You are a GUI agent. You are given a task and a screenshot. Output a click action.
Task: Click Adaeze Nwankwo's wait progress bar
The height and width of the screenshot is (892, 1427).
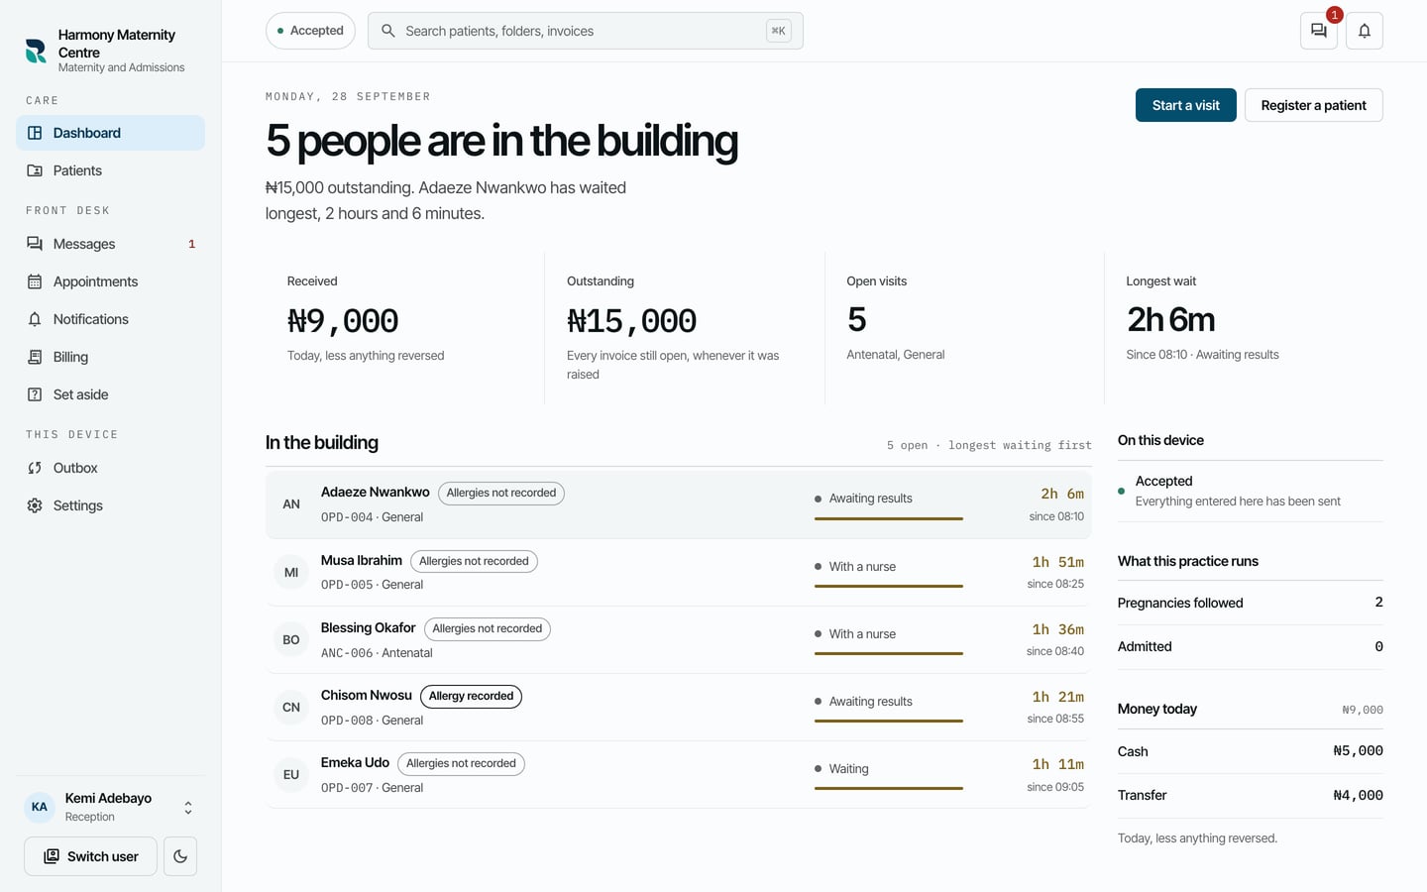[889, 518]
